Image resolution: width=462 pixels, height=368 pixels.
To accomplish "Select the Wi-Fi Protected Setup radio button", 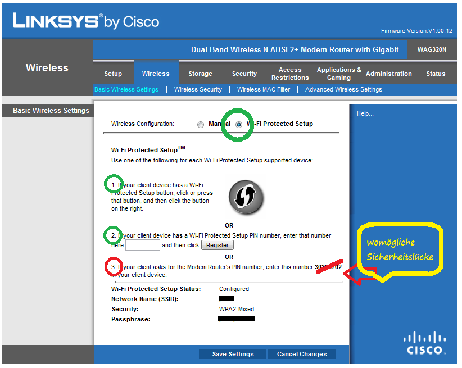I will click(x=239, y=125).
